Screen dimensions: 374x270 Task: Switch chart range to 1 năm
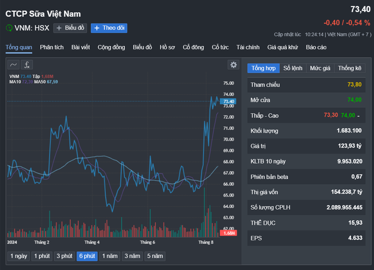click(110, 256)
